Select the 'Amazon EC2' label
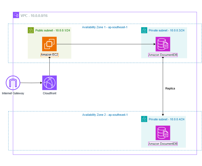The width and height of the screenshot is (202, 166). 49,55
